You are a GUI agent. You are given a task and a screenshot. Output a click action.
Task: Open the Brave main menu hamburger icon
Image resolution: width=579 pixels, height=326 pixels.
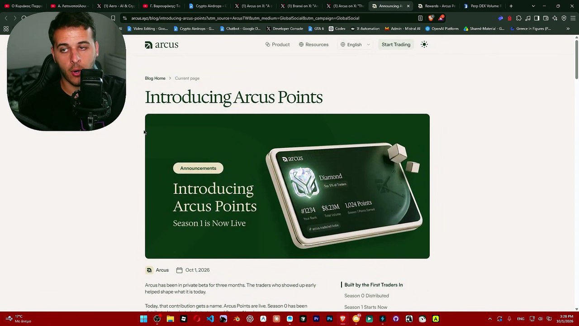click(x=573, y=18)
